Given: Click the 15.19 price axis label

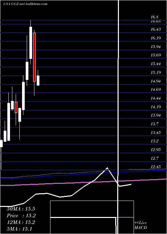Looking at the screenshot, I should pos(156,73).
